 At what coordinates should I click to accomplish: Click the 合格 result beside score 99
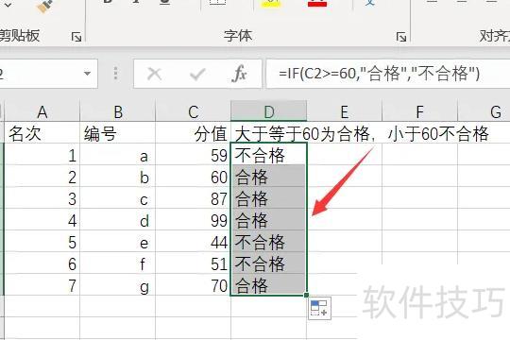click(x=268, y=220)
